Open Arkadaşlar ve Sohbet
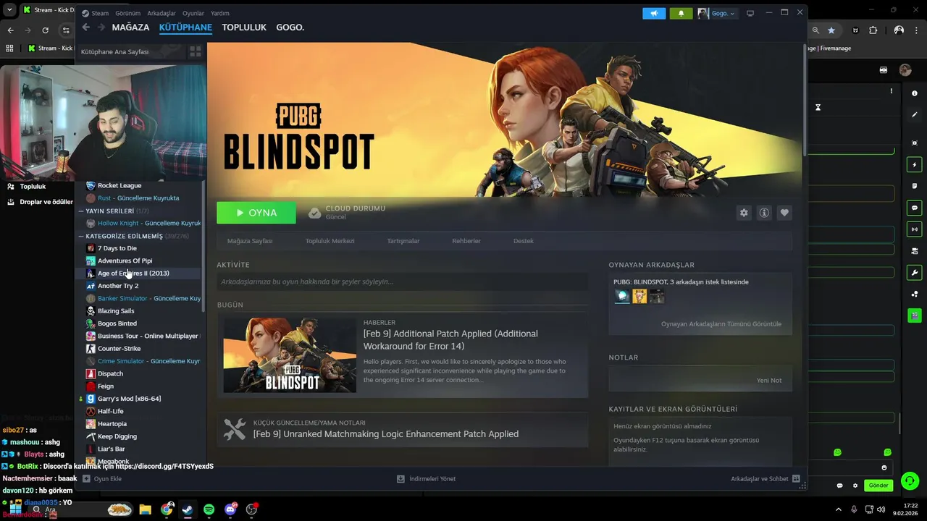 click(765, 479)
